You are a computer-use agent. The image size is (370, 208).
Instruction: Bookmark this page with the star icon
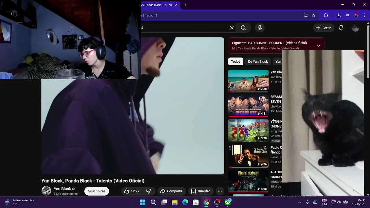pos(314,15)
